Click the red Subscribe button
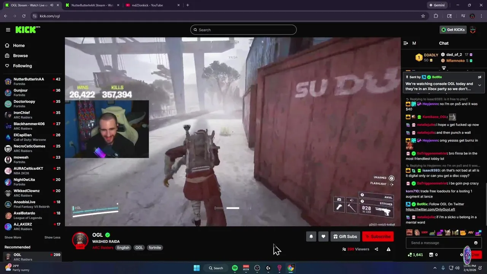This screenshot has width=487, height=274. tap(378, 236)
